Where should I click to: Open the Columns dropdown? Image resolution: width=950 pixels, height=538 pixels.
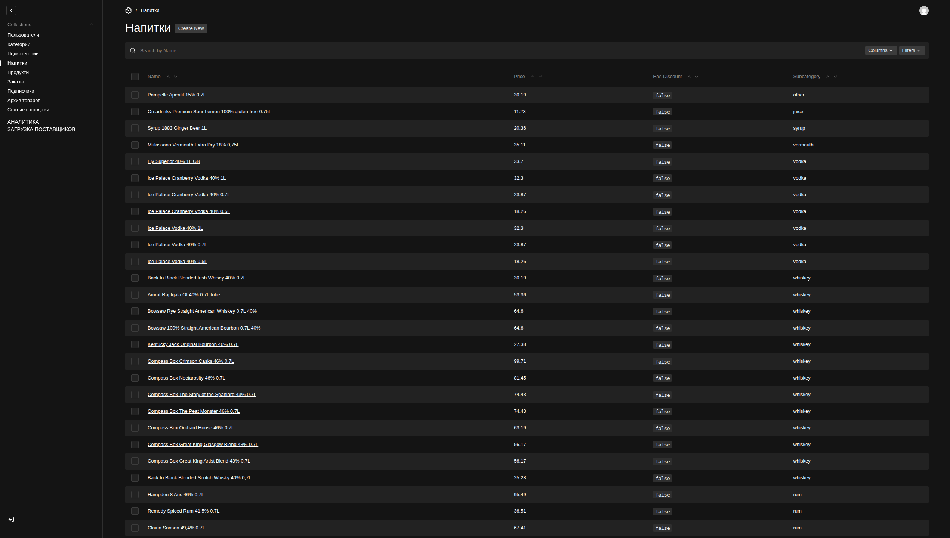click(x=880, y=50)
